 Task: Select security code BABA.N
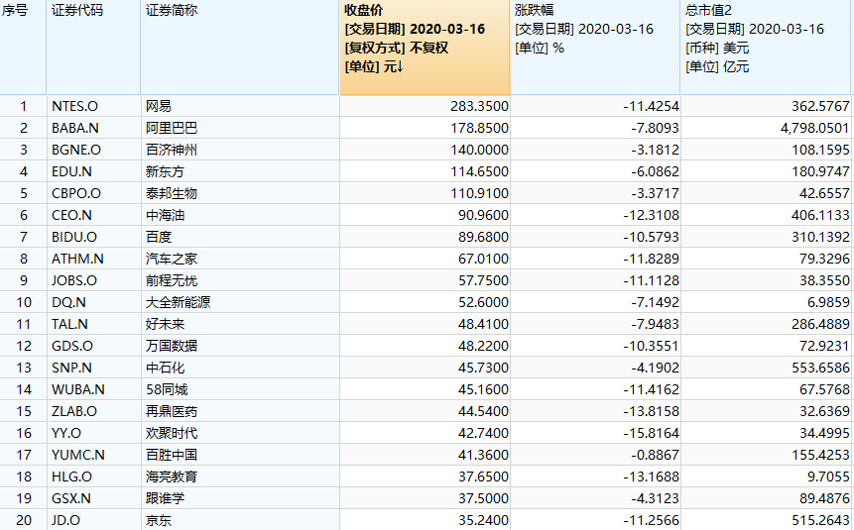pyautogui.click(x=75, y=128)
